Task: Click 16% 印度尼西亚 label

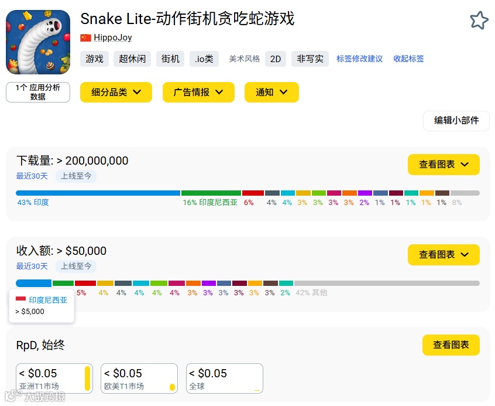Action: [x=210, y=202]
